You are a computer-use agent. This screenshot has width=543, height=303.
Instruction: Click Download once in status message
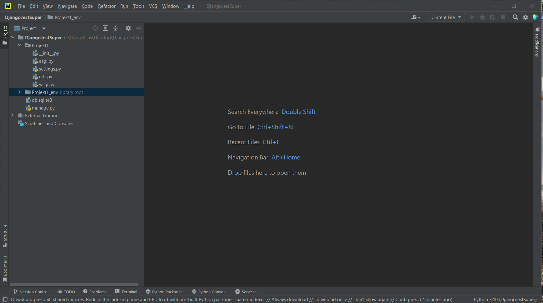(x=331, y=300)
